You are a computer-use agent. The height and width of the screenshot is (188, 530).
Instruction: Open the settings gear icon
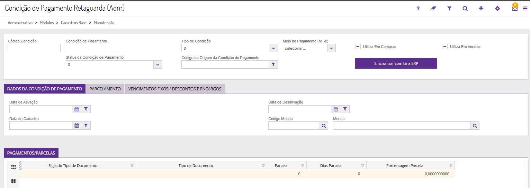[497, 9]
